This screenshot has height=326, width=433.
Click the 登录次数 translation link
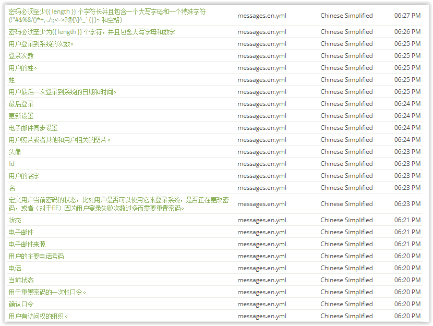pyautogui.click(x=21, y=56)
